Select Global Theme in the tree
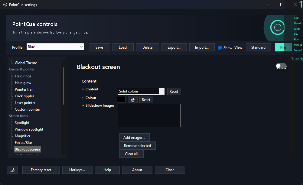The height and width of the screenshot is (185, 303). 26,63
